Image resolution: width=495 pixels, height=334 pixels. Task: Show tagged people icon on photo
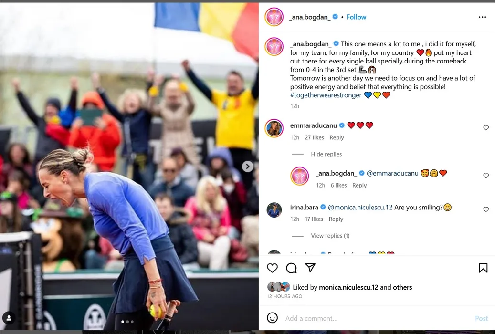9,318
